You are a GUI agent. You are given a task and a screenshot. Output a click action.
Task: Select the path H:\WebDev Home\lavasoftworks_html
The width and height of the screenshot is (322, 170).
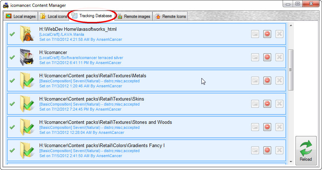click(x=78, y=29)
